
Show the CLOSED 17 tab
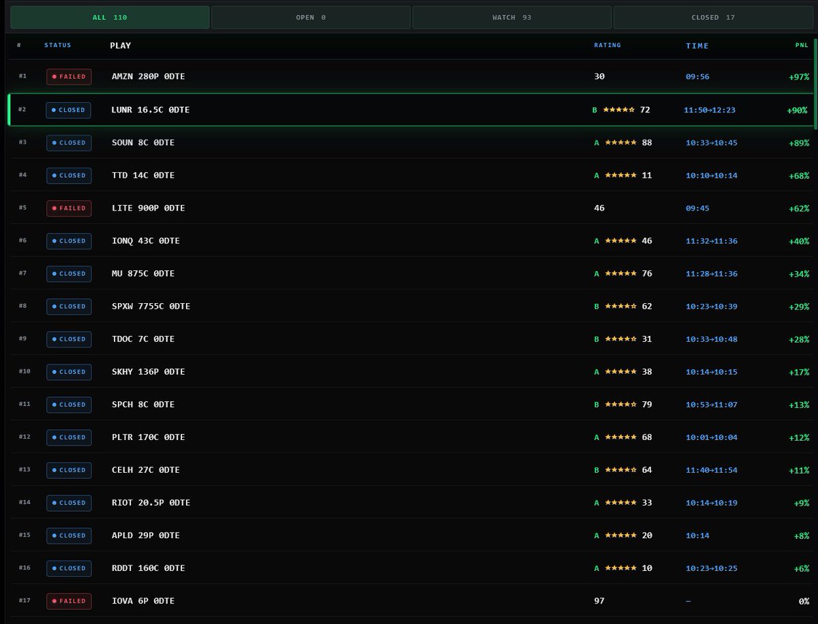click(713, 17)
